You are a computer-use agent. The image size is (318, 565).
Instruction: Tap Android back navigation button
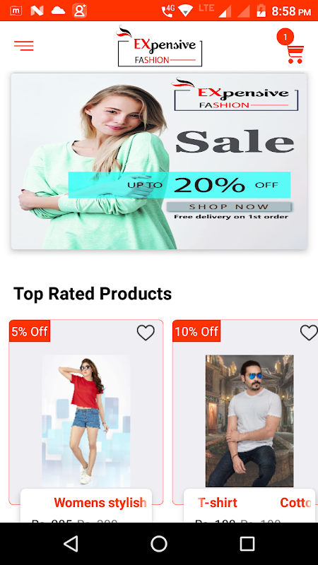point(71,543)
